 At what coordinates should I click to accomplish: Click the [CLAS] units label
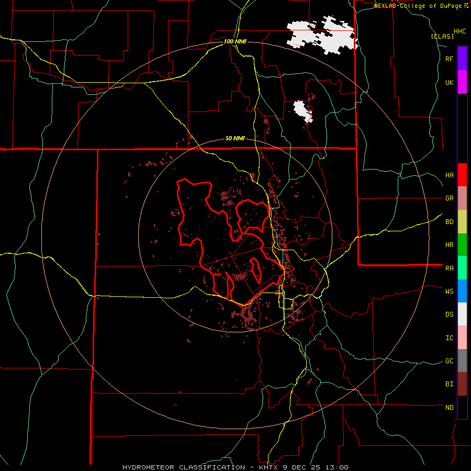pos(442,36)
